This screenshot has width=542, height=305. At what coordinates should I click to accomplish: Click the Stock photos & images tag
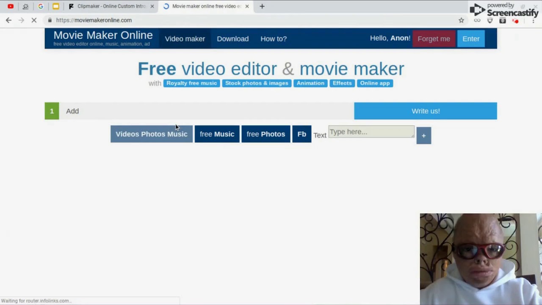[x=257, y=83]
